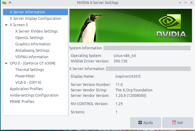Show Graphics Information page

pos(36,44)
